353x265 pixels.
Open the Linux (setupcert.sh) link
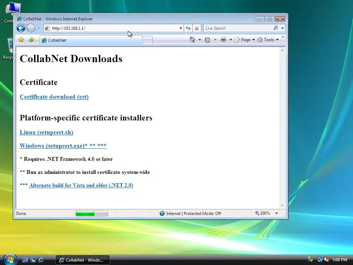[47, 132]
